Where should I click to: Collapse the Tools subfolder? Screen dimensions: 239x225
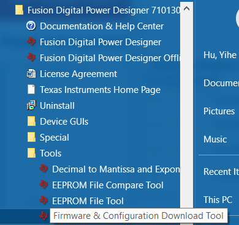click(50, 153)
